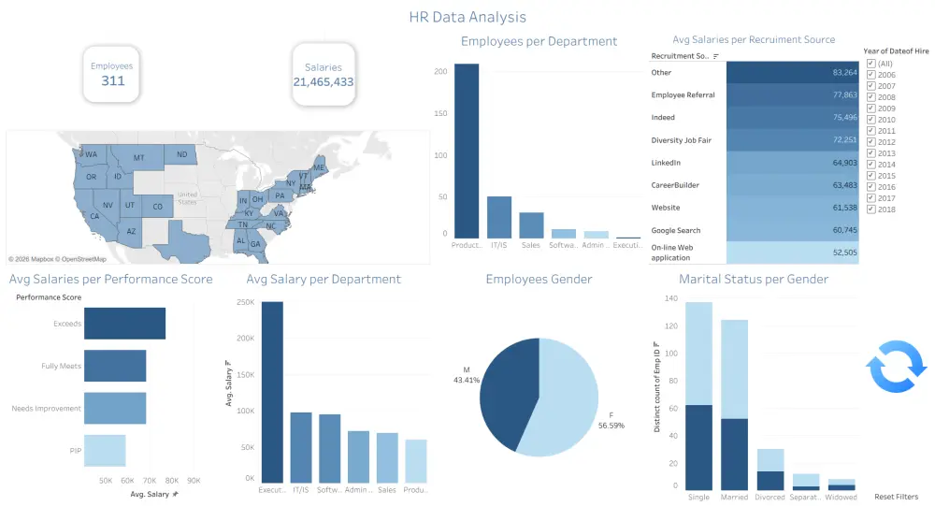This screenshot has height=506, width=935.
Task: Click the 'HR Data Analysis' title
Action: click(x=467, y=17)
